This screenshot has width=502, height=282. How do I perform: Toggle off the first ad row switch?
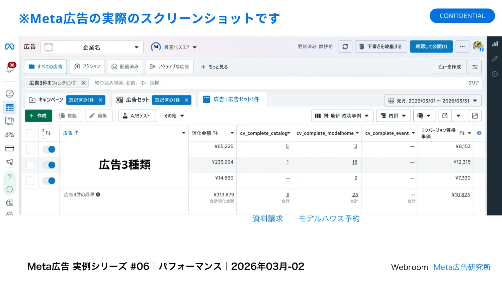[x=49, y=149]
